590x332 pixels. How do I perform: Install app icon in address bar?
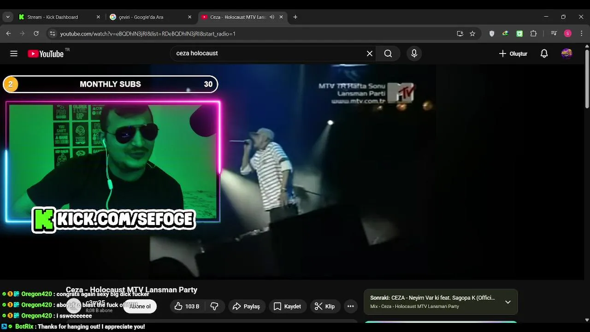tap(460, 34)
